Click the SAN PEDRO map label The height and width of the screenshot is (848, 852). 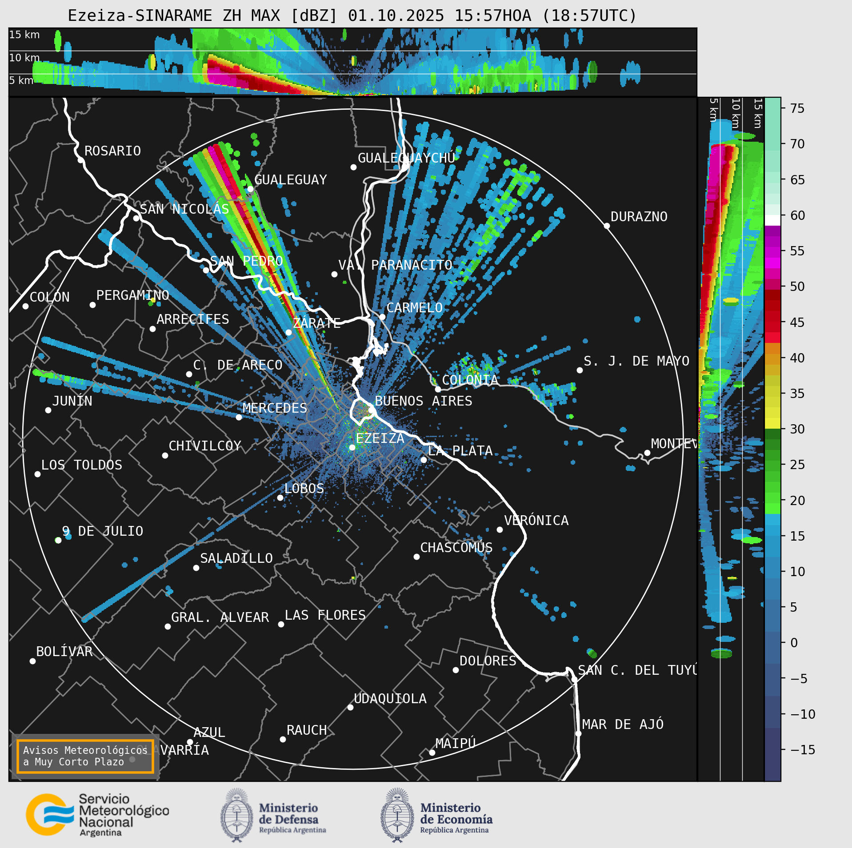(247, 261)
